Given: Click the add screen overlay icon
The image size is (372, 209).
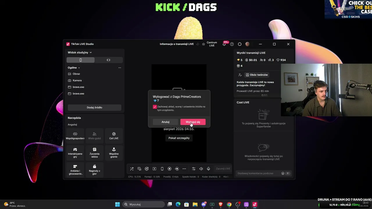Looking at the screenshot, I should coord(154,169).
